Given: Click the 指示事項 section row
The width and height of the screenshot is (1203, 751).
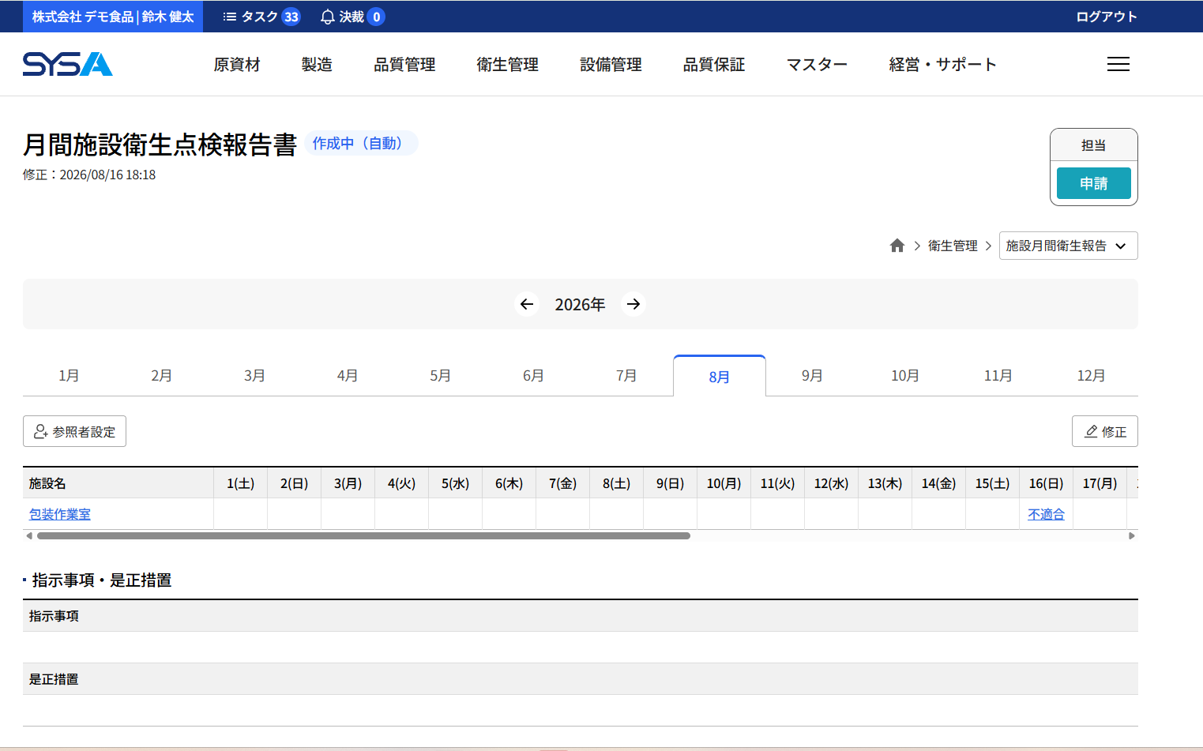Looking at the screenshot, I should (581, 616).
